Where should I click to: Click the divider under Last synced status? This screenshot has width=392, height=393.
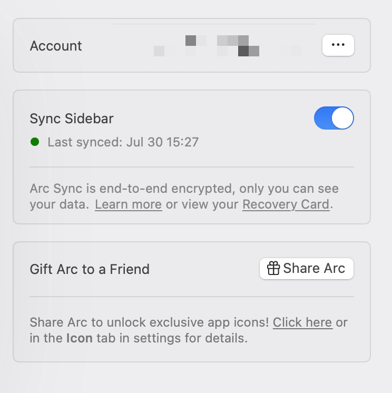point(192,166)
